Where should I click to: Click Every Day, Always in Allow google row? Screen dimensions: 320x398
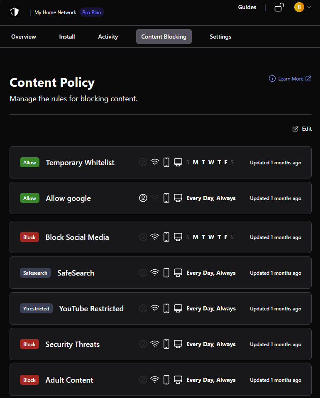pyautogui.click(x=211, y=198)
